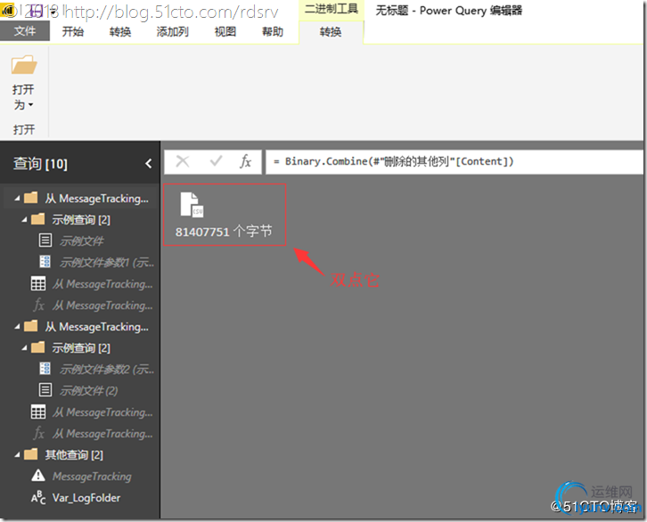Select the 示例文件 query
This screenshot has width=647, height=522.
click(x=82, y=241)
